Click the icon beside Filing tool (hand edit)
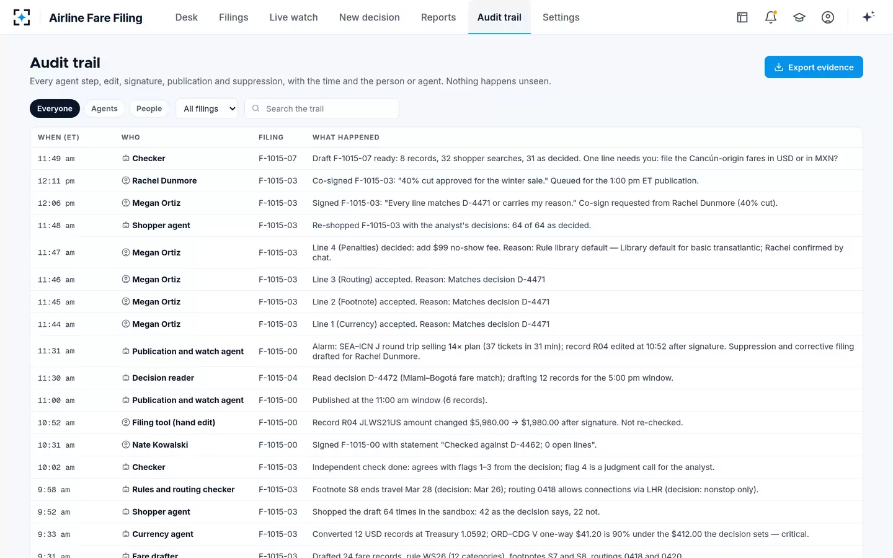Image resolution: width=893 pixels, height=558 pixels. (x=126, y=422)
